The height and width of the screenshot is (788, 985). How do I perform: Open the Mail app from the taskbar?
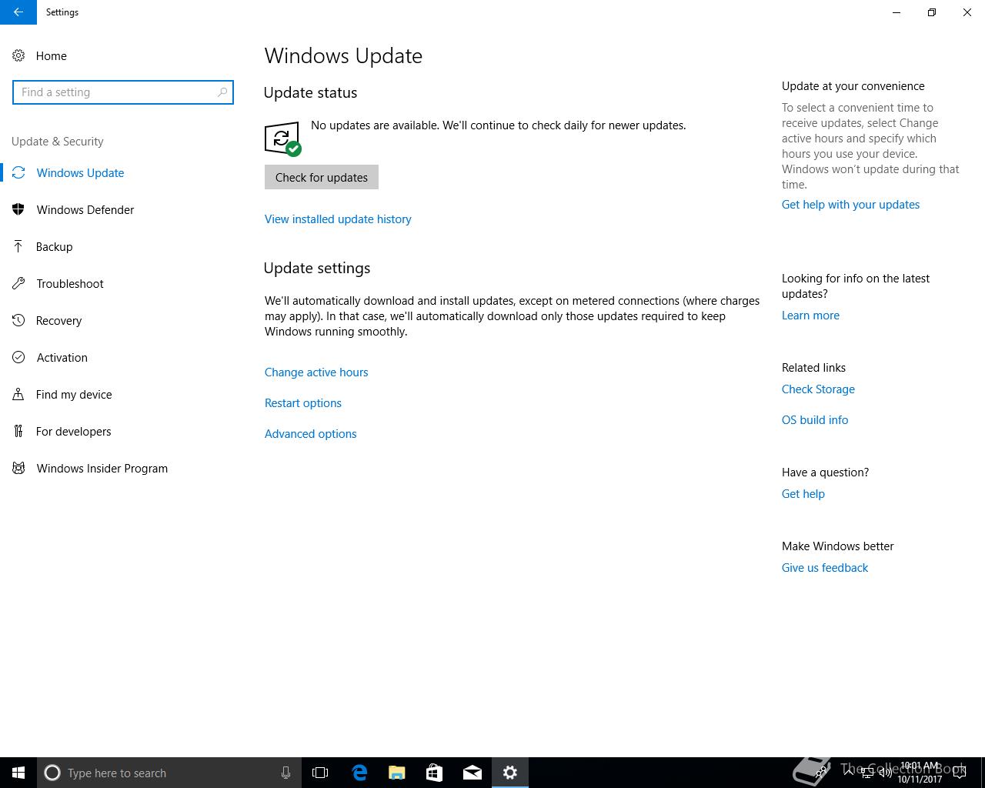(x=472, y=773)
